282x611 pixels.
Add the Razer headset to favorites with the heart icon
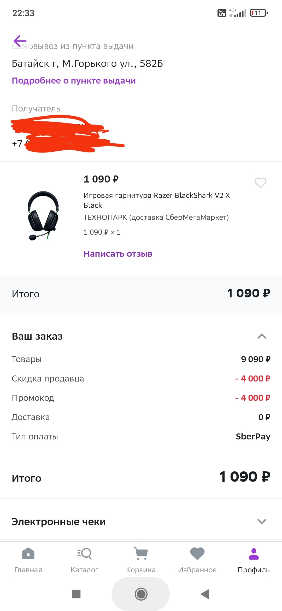pyautogui.click(x=260, y=183)
